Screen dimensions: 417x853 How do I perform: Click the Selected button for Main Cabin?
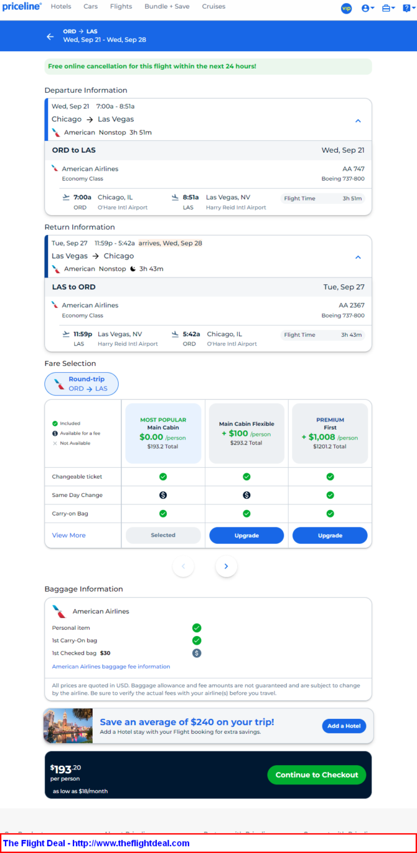(x=163, y=536)
